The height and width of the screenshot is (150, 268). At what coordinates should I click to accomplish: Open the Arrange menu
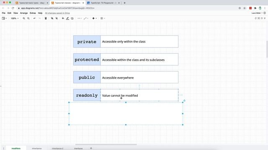coord(24,13)
